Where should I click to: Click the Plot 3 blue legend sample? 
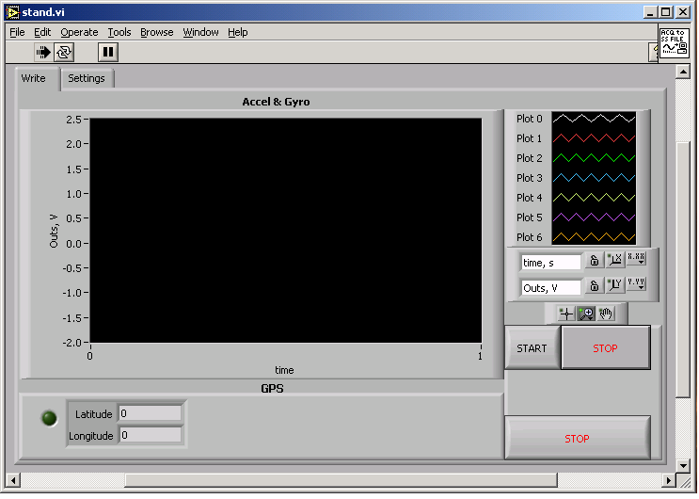click(594, 178)
